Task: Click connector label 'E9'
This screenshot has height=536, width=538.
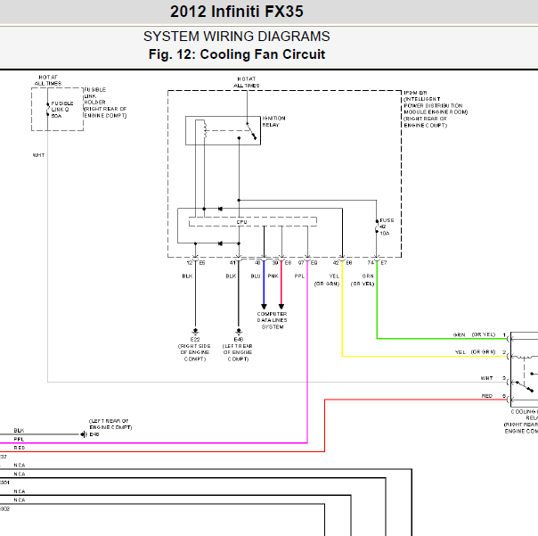Action: click(314, 262)
